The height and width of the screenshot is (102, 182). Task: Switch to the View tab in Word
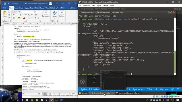click(x=47, y=8)
